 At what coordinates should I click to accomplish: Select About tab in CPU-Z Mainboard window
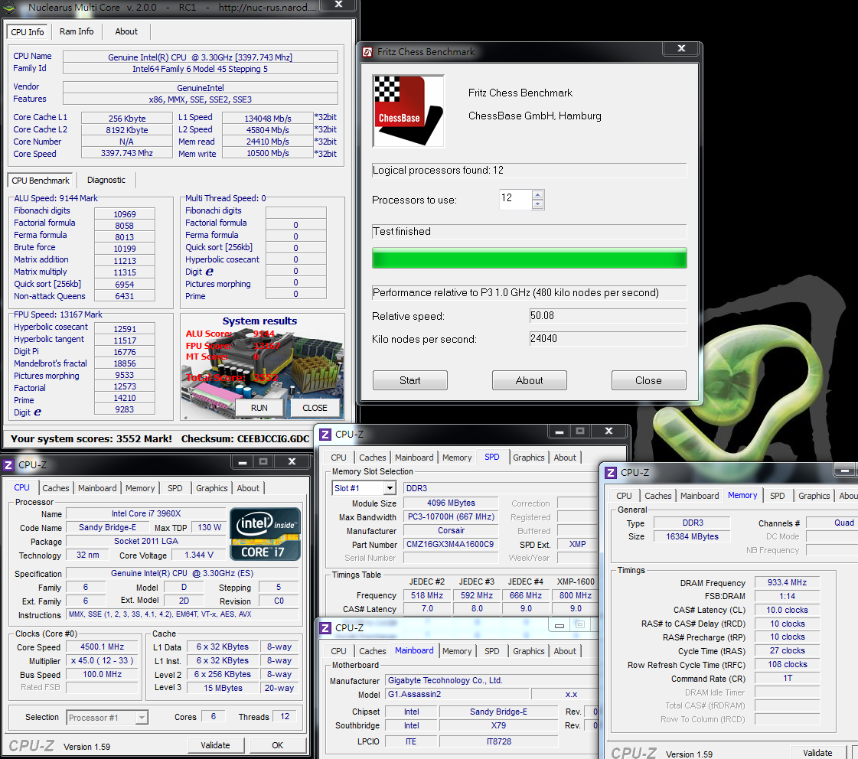coord(565,650)
